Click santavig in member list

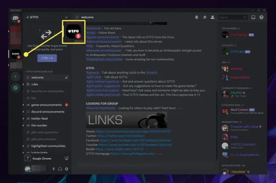[x=242, y=68]
